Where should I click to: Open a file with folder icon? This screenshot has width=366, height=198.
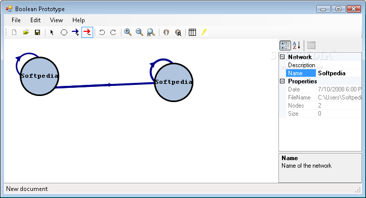click(x=26, y=32)
